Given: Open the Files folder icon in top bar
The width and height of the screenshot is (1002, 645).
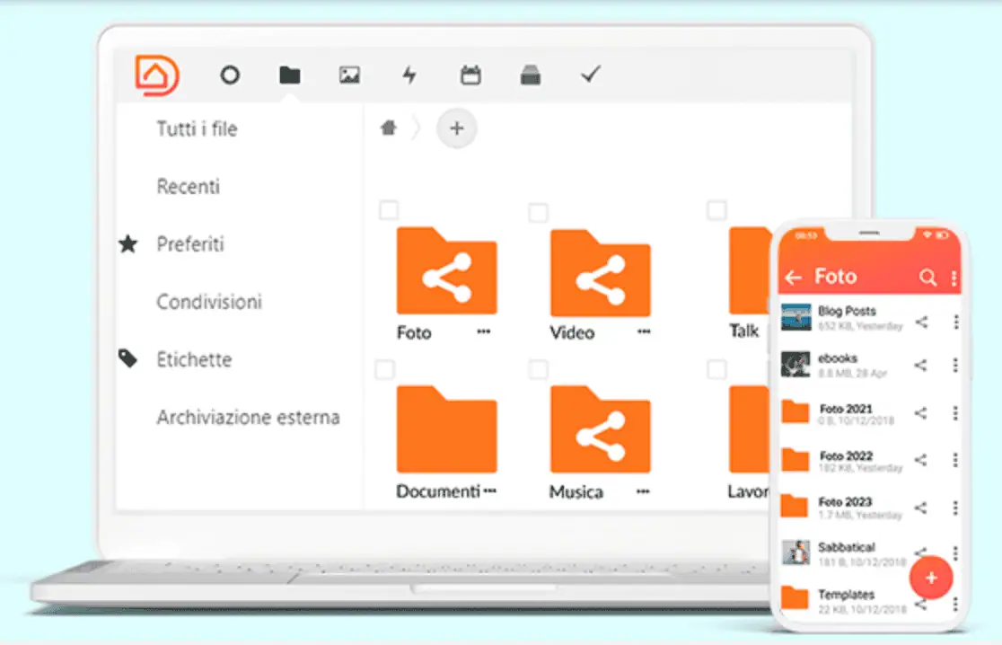Looking at the screenshot, I should 289,75.
